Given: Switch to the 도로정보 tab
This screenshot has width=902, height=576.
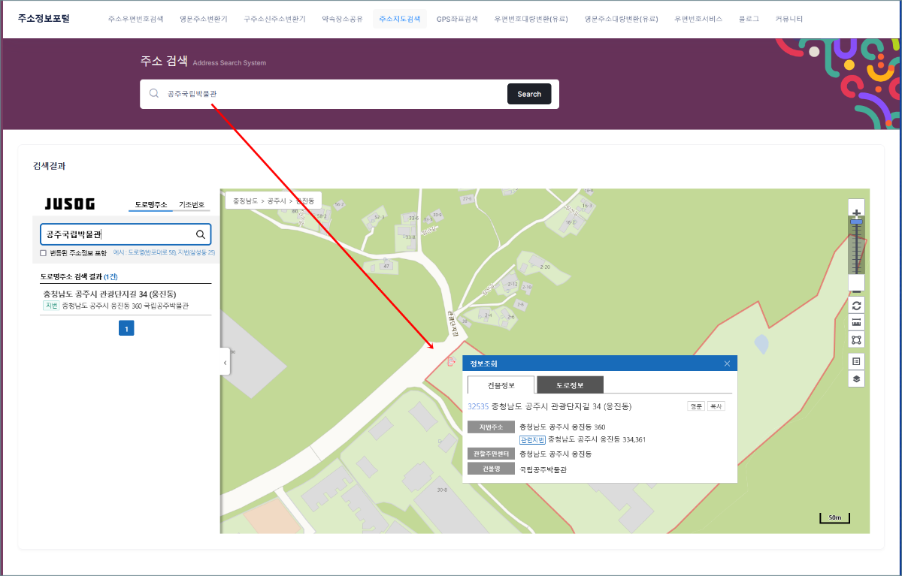Looking at the screenshot, I should click(x=571, y=385).
